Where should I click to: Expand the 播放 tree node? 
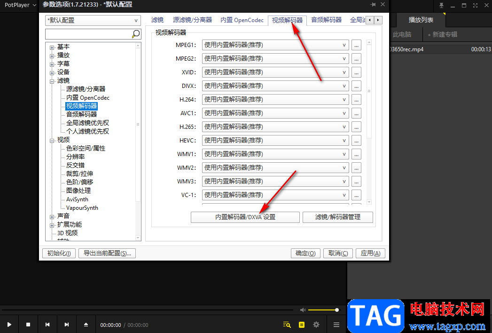52,56
